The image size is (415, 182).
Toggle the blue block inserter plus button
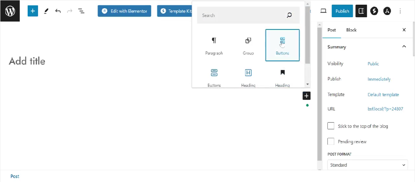(x=33, y=11)
